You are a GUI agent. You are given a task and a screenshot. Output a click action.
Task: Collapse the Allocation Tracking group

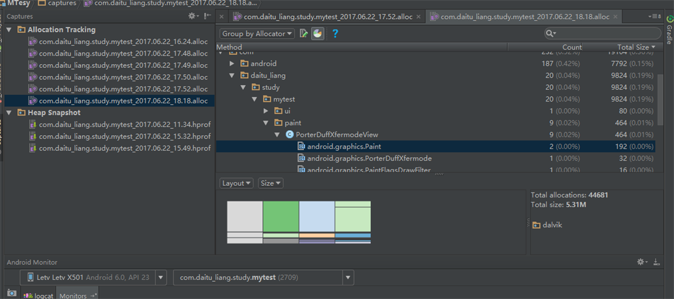[9, 30]
